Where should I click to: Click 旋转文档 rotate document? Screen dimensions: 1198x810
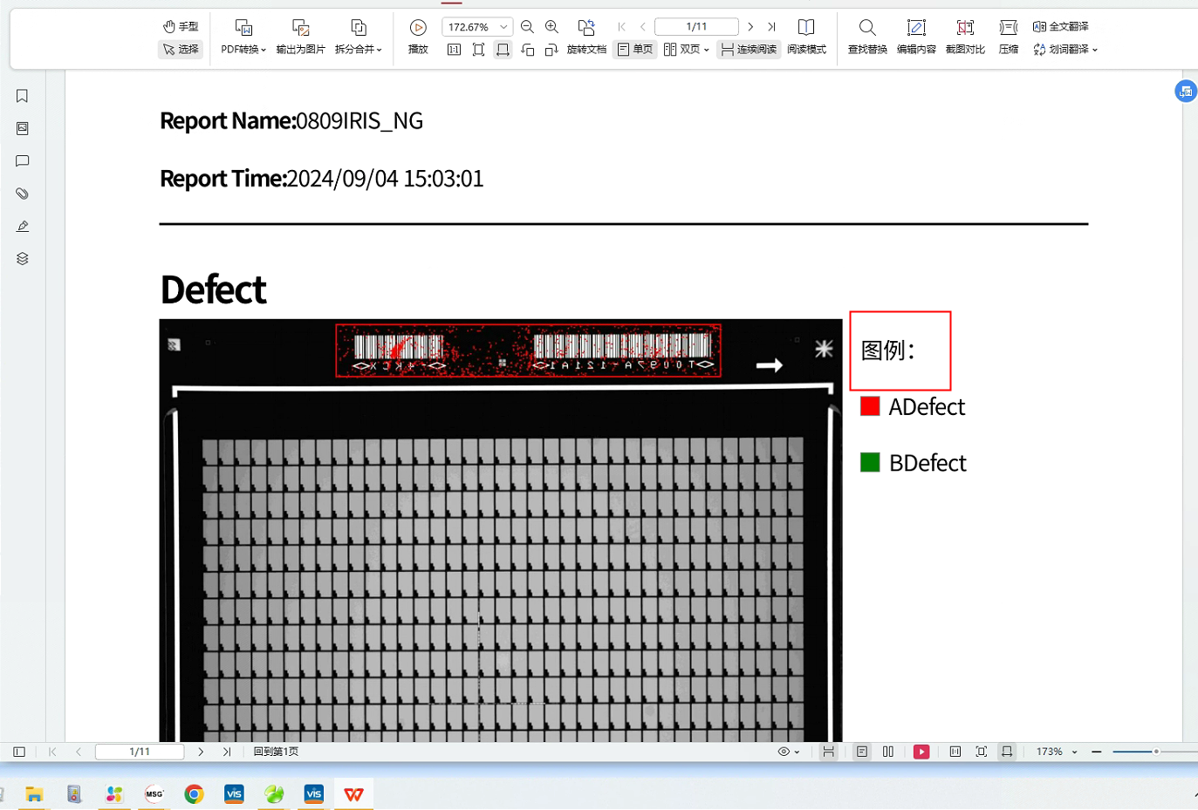coord(586,37)
